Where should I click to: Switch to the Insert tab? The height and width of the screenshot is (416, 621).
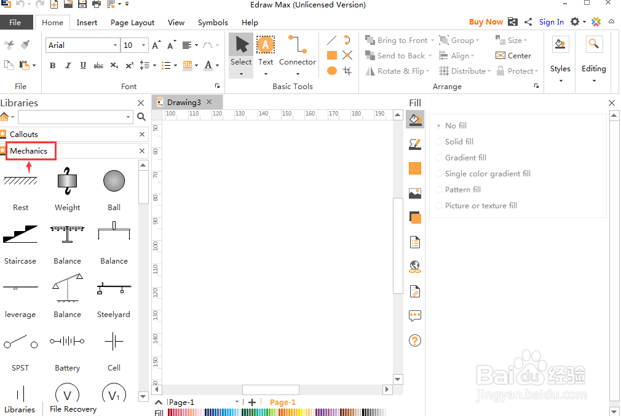click(x=87, y=23)
